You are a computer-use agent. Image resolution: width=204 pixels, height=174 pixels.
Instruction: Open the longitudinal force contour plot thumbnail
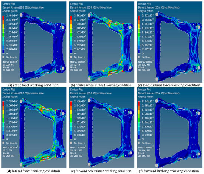[x=170, y=42]
